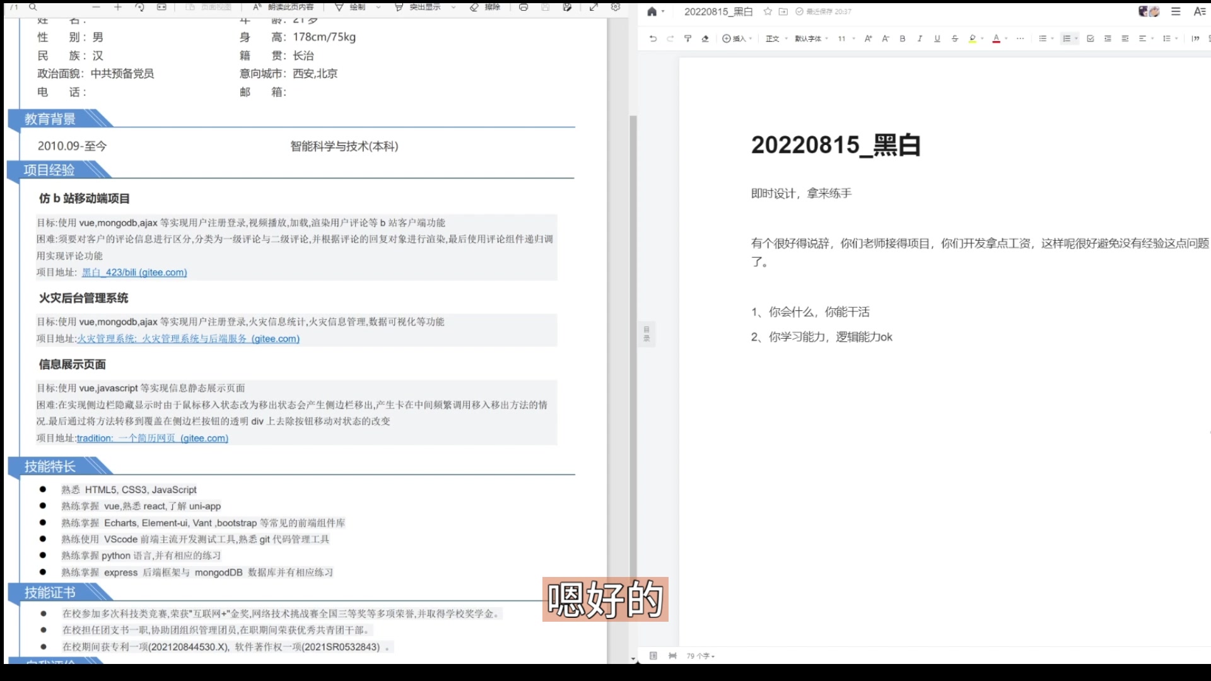Select the format painter tool
The width and height of the screenshot is (1211, 681).
688,38
